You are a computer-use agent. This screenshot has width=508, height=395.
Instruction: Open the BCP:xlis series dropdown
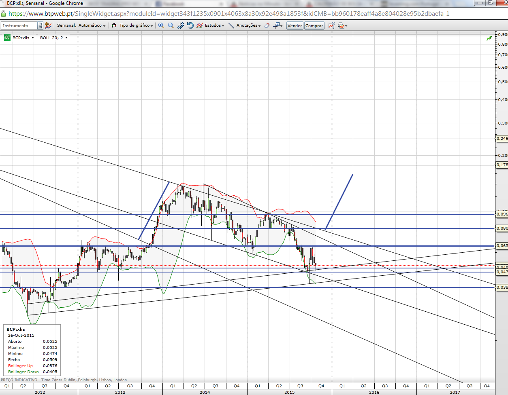pyautogui.click(x=23, y=38)
